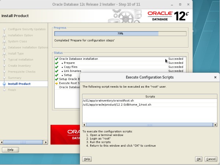Click green checkmark beside Oracle Database installation
Viewport: 220px width, 165px height.
click(x=56, y=59)
